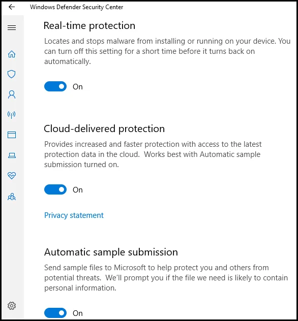The width and height of the screenshot is (298, 321).
Task: Open the Privacy statement link
Action: tap(74, 215)
